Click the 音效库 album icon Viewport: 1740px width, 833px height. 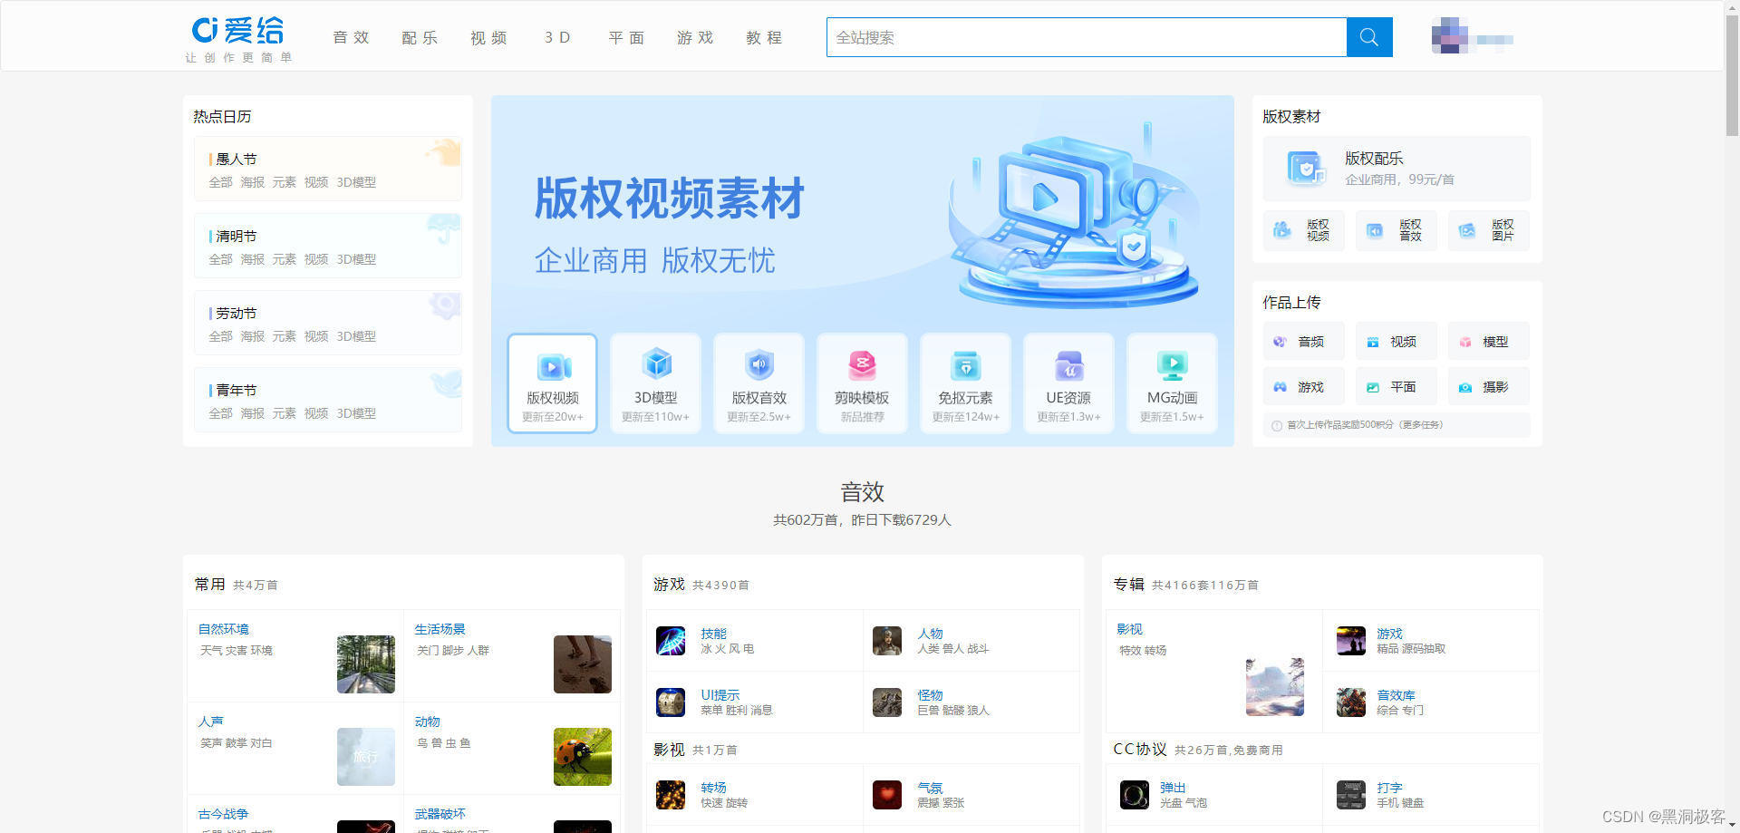coord(1351,702)
